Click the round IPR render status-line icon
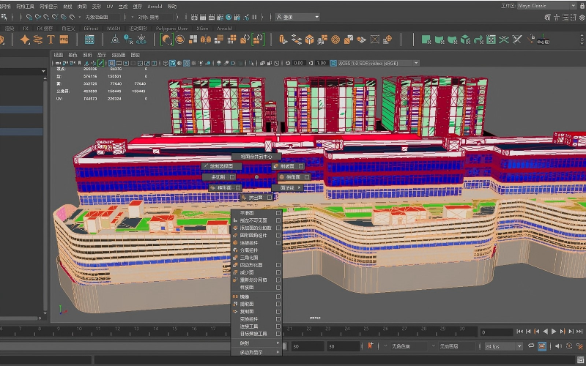Viewport: 586px width, 366px height. pyautogui.click(x=229, y=17)
